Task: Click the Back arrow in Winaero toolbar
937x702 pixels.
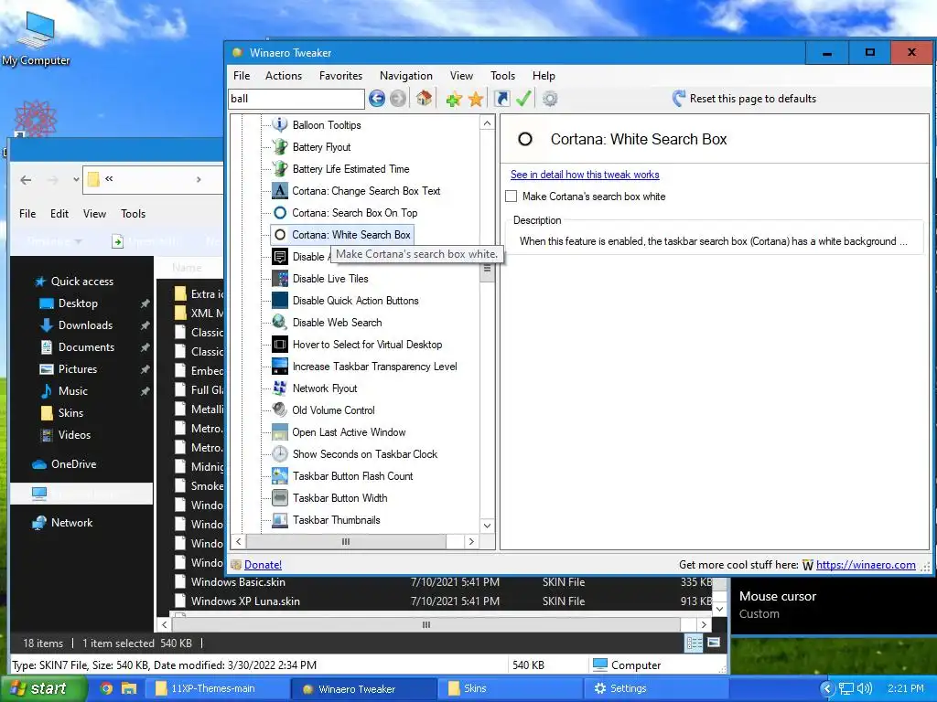Action: coord(376,99)
